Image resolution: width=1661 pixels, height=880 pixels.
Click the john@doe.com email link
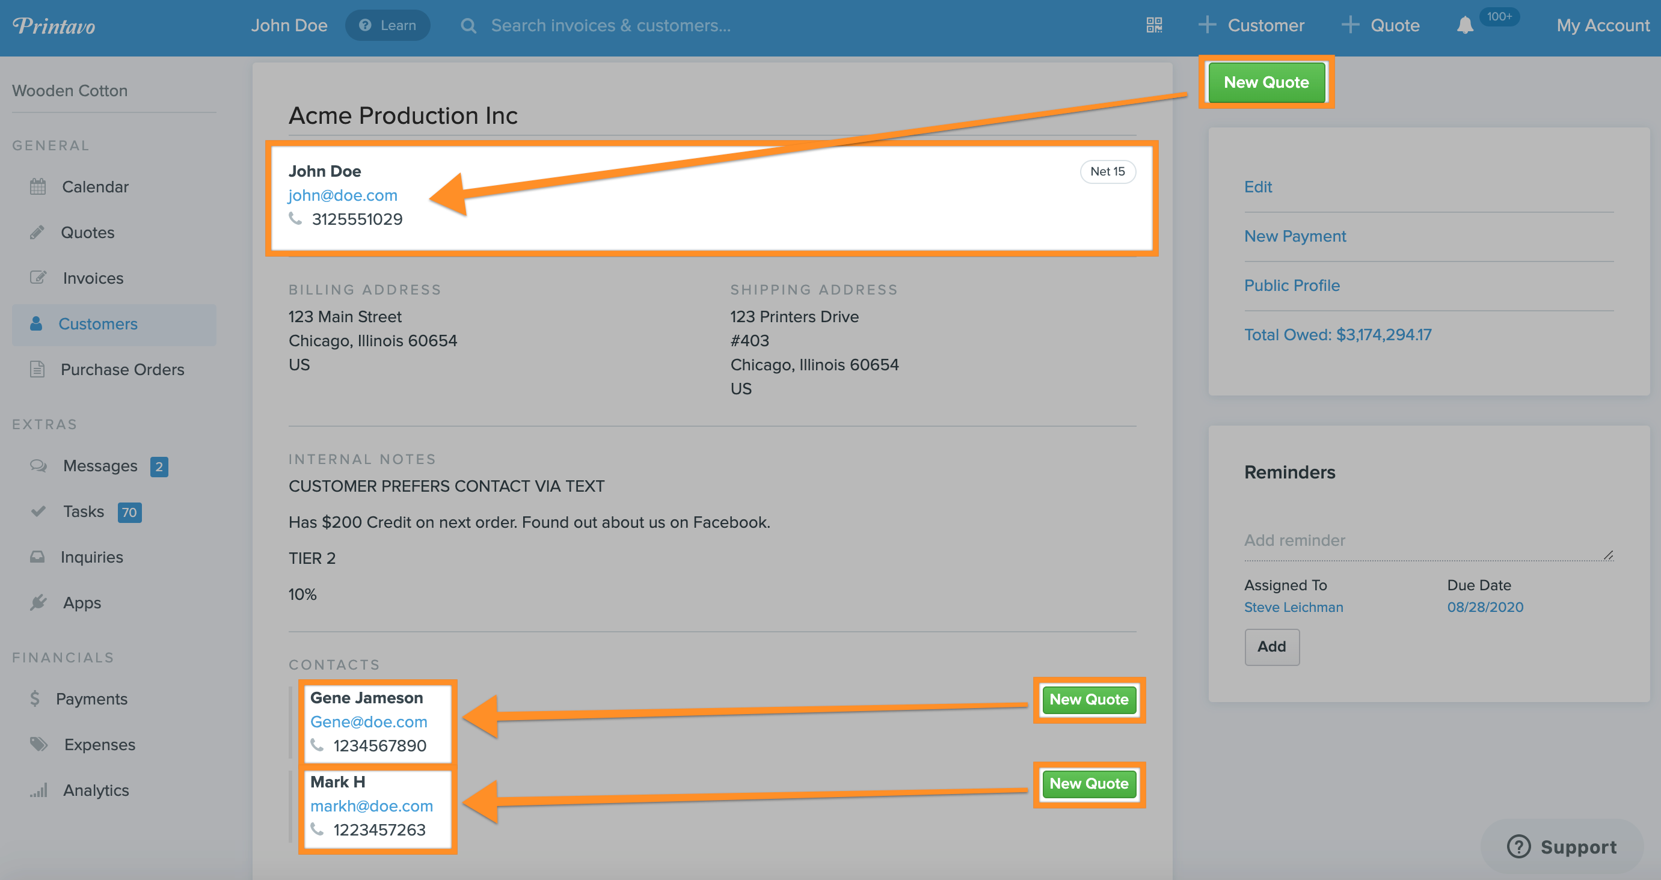click(343, 195)
